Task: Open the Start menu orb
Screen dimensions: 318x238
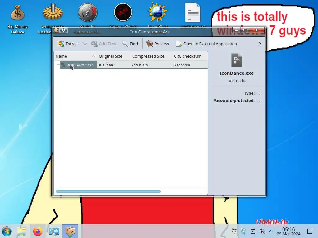Action: tap(7, 231)
